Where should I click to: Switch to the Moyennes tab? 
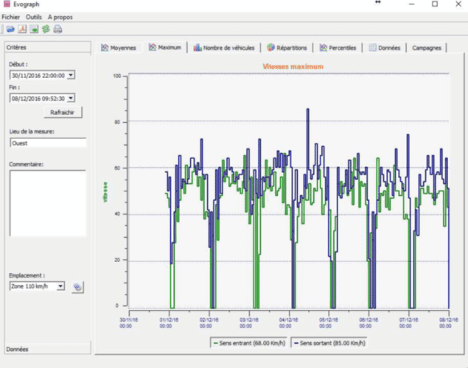coord(118,48)
